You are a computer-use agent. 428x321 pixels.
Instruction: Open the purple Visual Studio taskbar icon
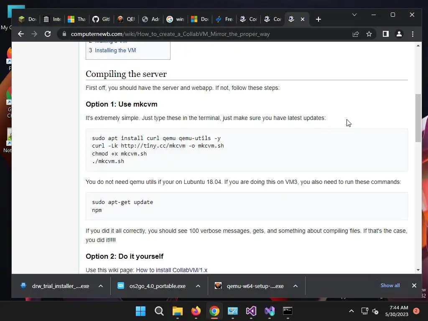coord(251,311)
